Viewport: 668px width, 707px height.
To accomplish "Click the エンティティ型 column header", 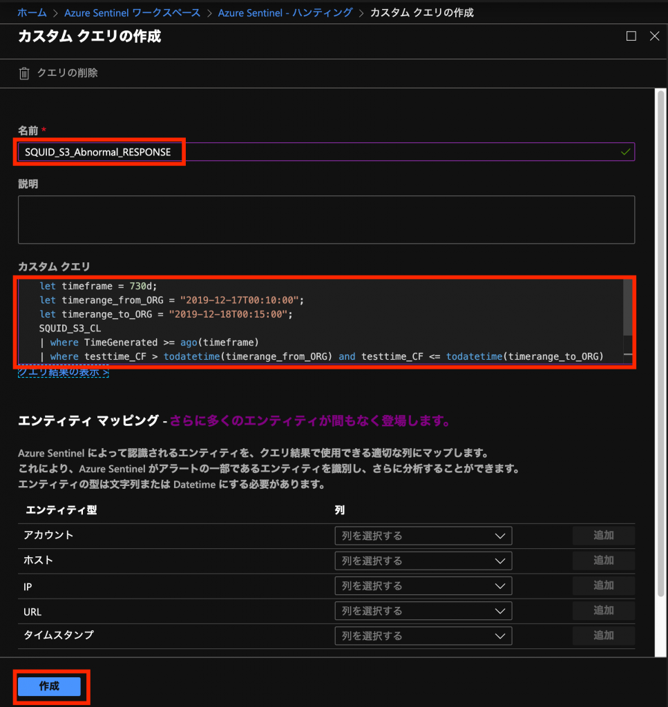I will pos(61,510).
